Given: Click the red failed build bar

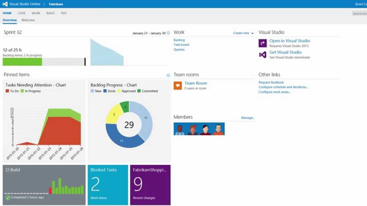Looking at the screenshot, I should (50, 191).
